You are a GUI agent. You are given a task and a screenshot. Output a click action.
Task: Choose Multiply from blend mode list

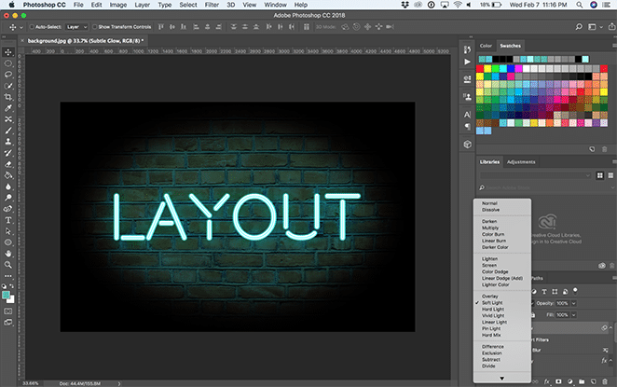(490, 228)
